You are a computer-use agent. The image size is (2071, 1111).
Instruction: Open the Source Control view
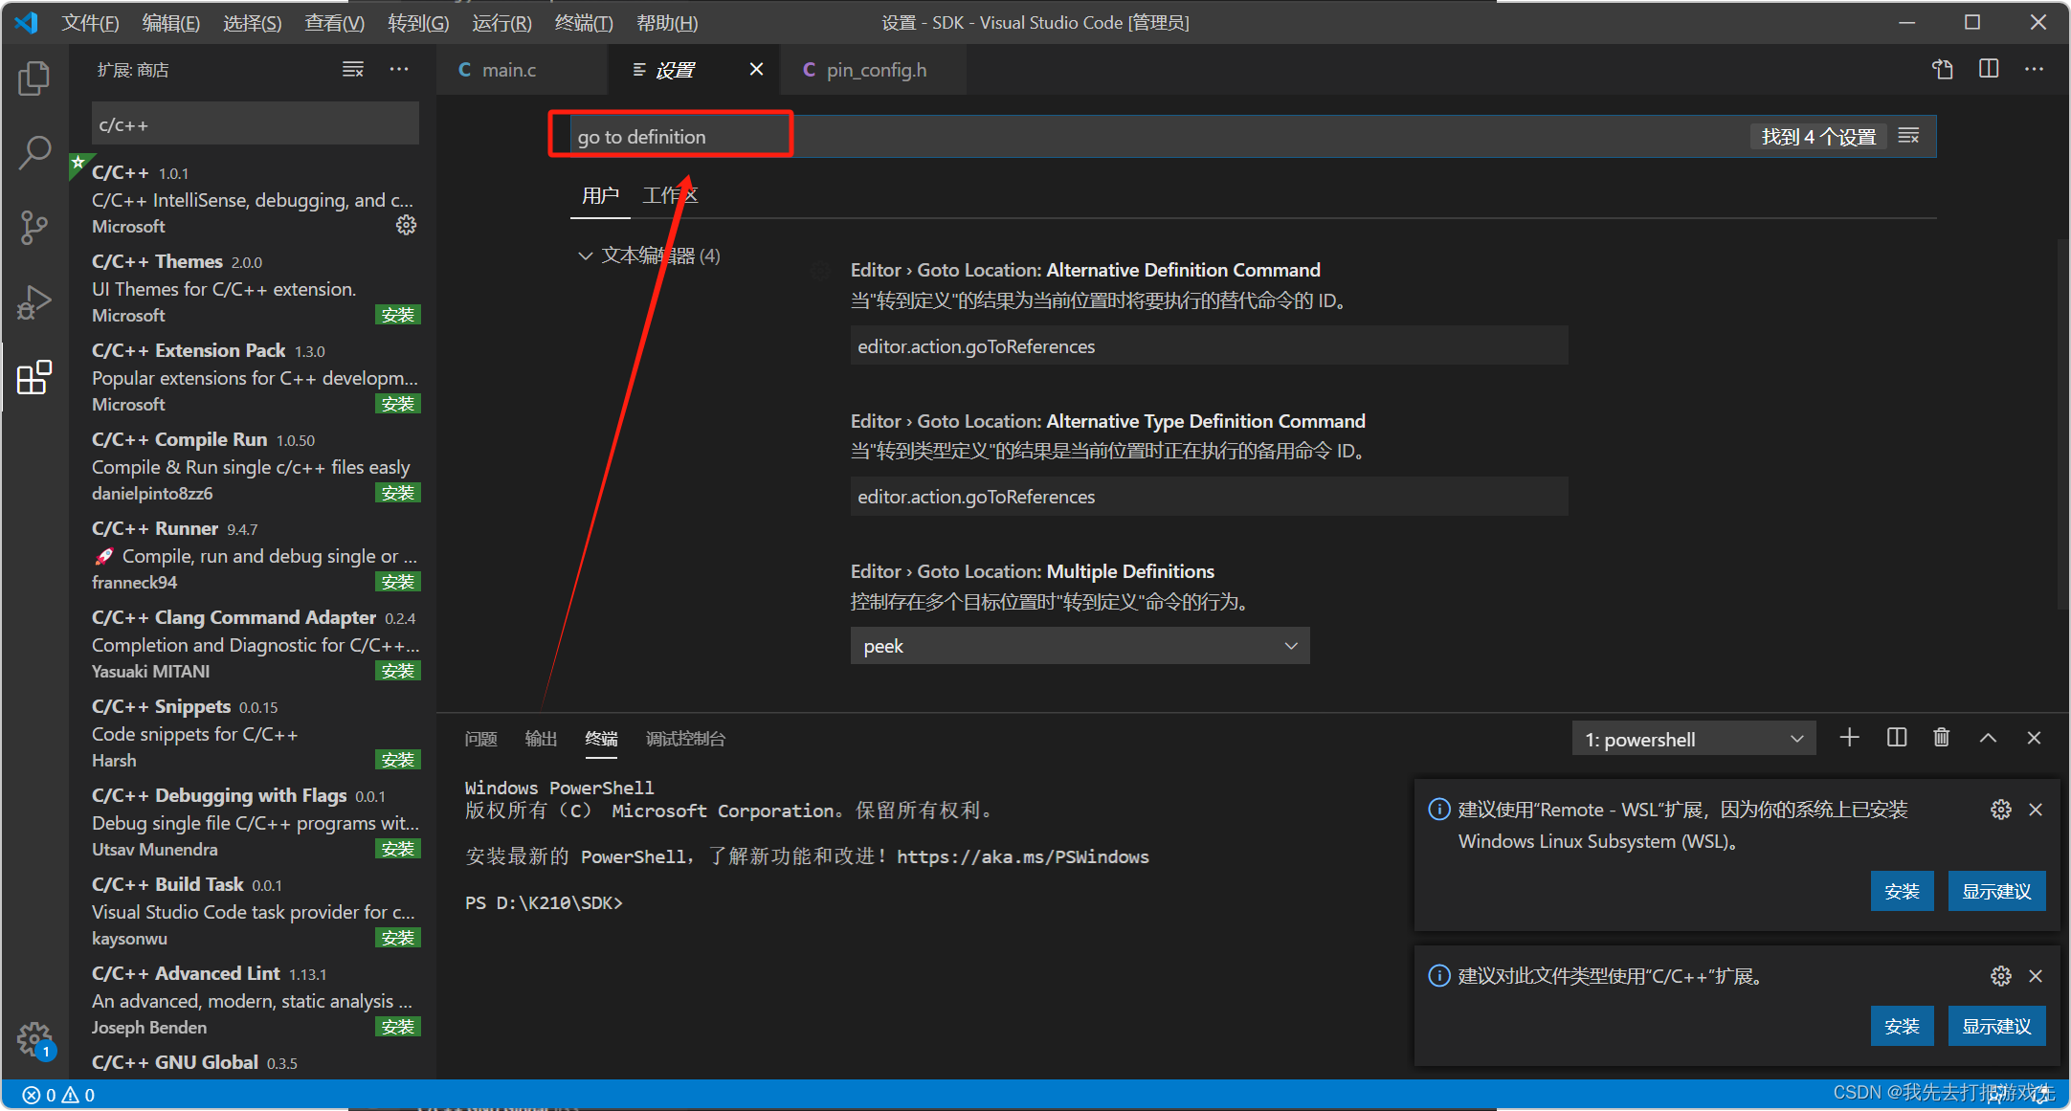point(34,228)
